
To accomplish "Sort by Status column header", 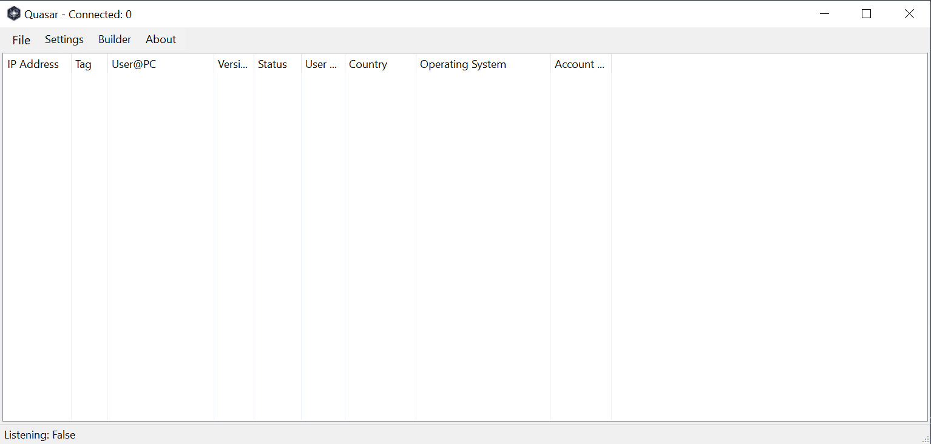I will point(277,64).
